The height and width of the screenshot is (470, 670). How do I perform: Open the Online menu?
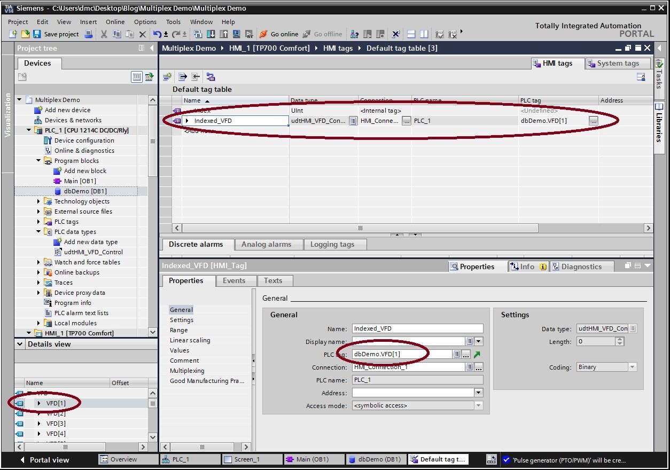click(x=115, y=22)
